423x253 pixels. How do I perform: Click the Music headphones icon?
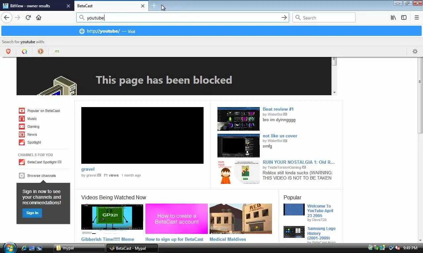tap(22, 119)
